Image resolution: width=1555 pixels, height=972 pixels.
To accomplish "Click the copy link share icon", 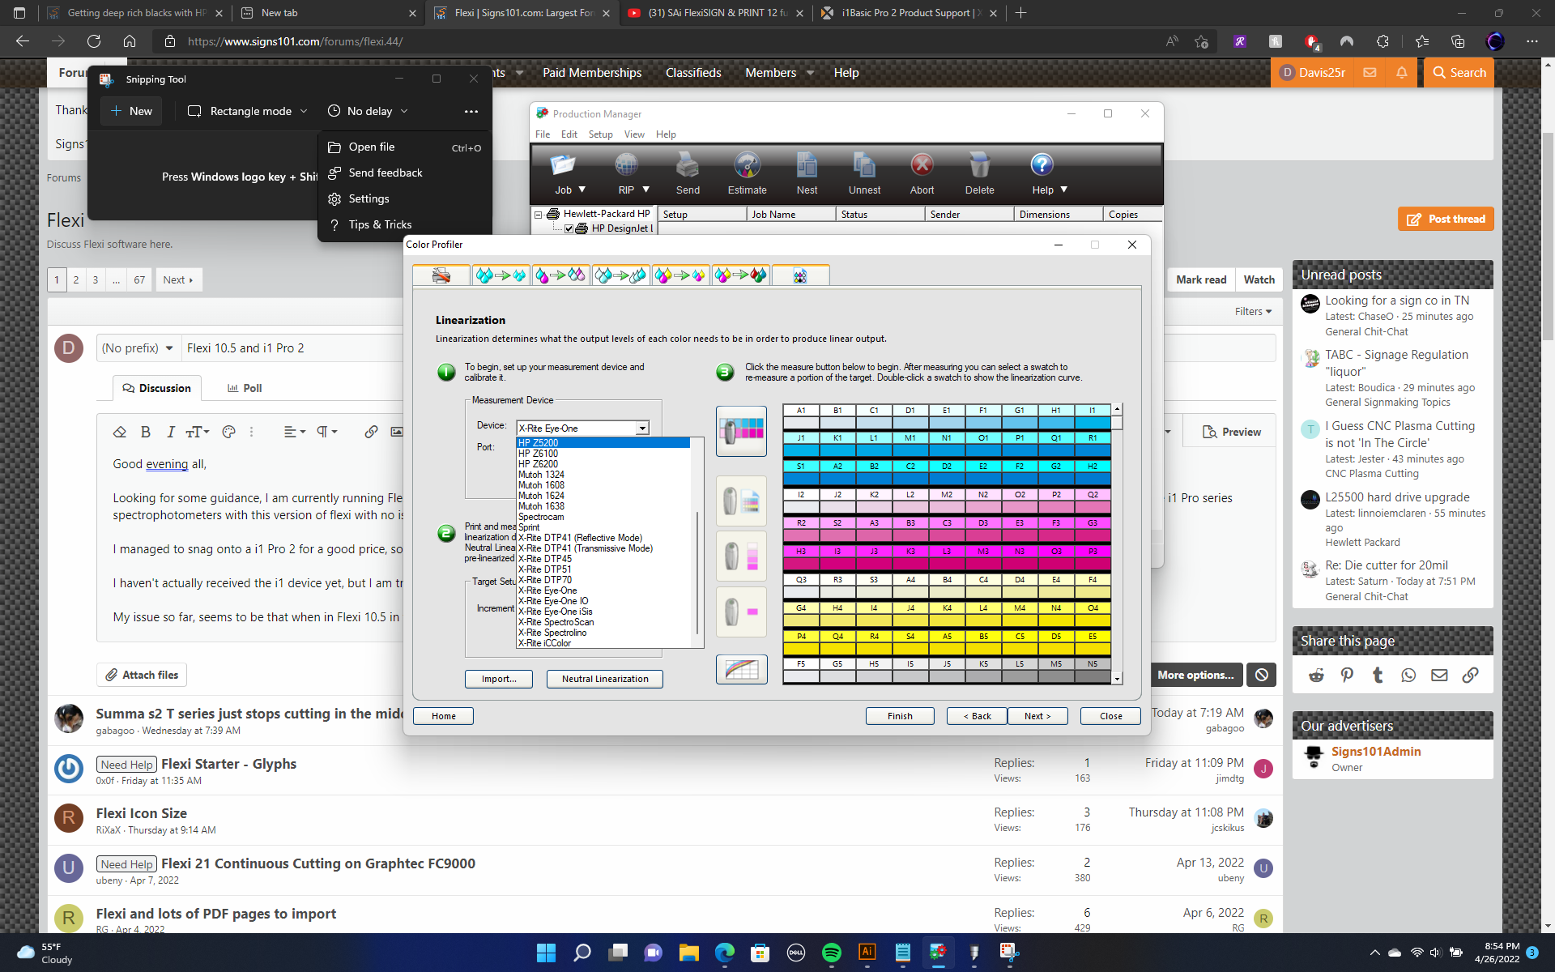I will [1470, 675].
